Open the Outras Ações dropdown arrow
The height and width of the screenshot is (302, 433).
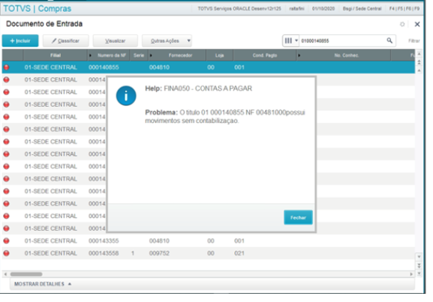click(188, 41)
